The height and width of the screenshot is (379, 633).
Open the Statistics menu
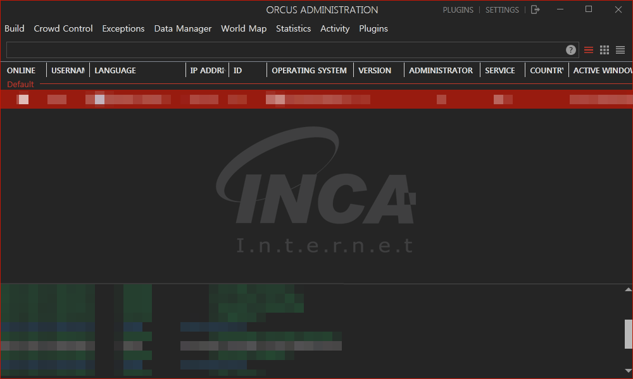pos(293,28)
